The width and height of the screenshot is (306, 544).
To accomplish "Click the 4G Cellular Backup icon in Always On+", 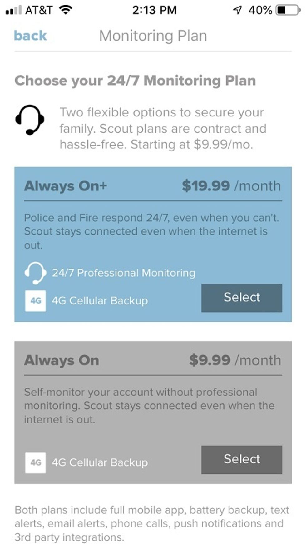I will click(35, 301).
